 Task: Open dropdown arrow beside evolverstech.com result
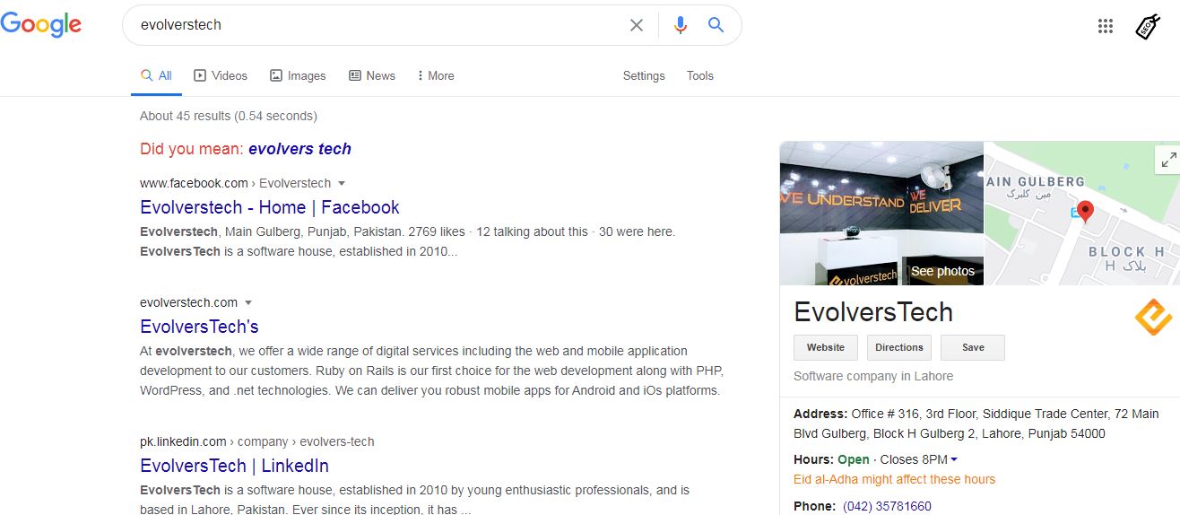click(248, 302)
